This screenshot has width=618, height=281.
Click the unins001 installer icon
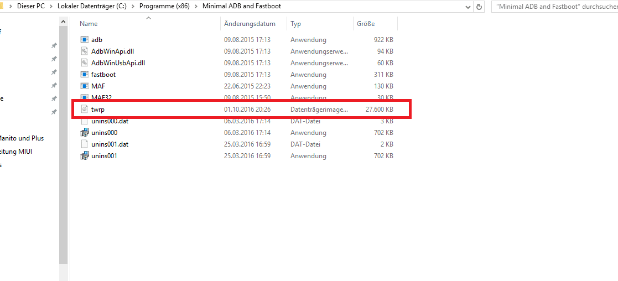84,156
